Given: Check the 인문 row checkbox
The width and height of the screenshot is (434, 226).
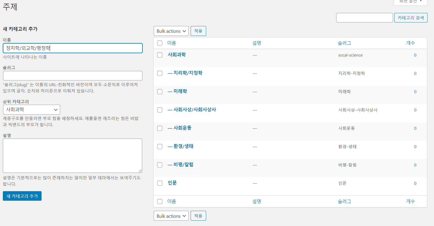Looking at the screenshot, I should tap(160, 183).
